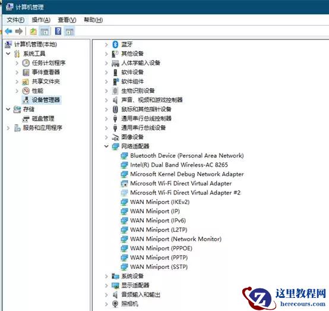
Task: Collapse the 存储 tree node
Action: tap(8, 109)
